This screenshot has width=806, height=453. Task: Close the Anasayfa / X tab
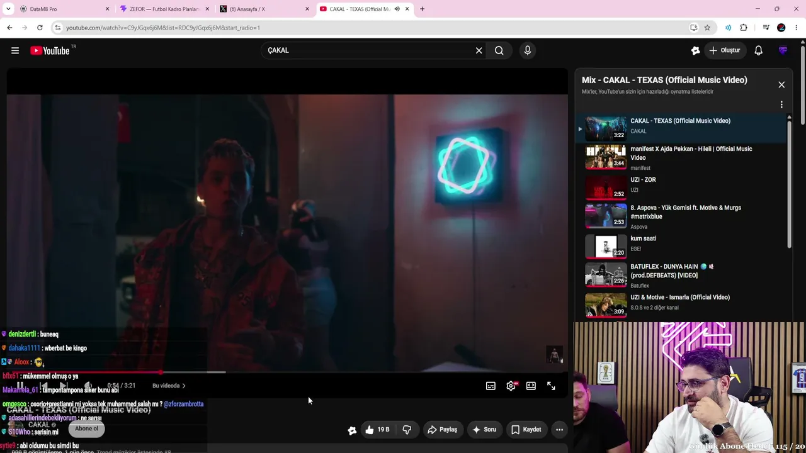(307, 9)
